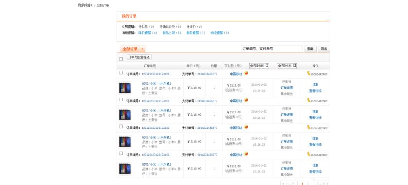This screenshot has width=408, height=185.
Task: Open the first order's MIUI/小米 product title
Action: click(156, 84)
